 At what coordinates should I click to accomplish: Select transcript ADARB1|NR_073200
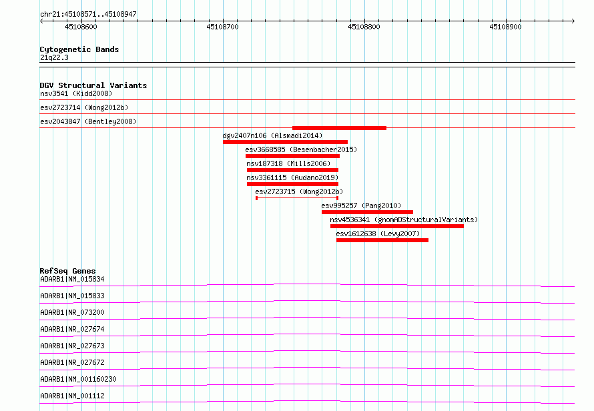pyautogui.click(x=72, y=312)
